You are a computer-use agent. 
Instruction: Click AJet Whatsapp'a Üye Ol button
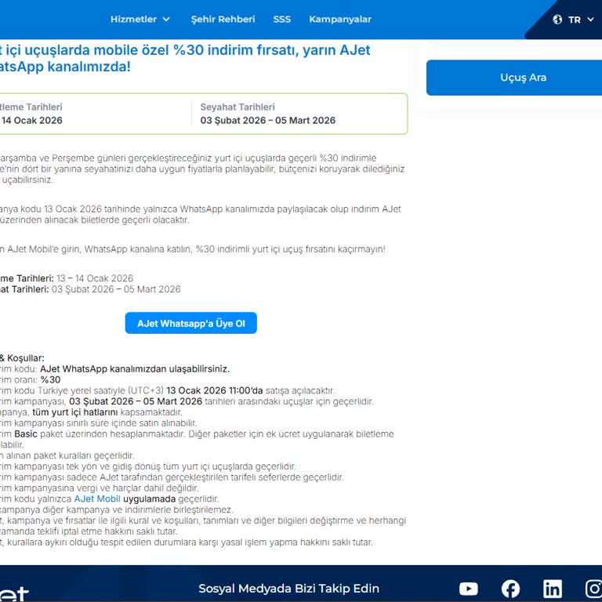click(x=190, y=323)
